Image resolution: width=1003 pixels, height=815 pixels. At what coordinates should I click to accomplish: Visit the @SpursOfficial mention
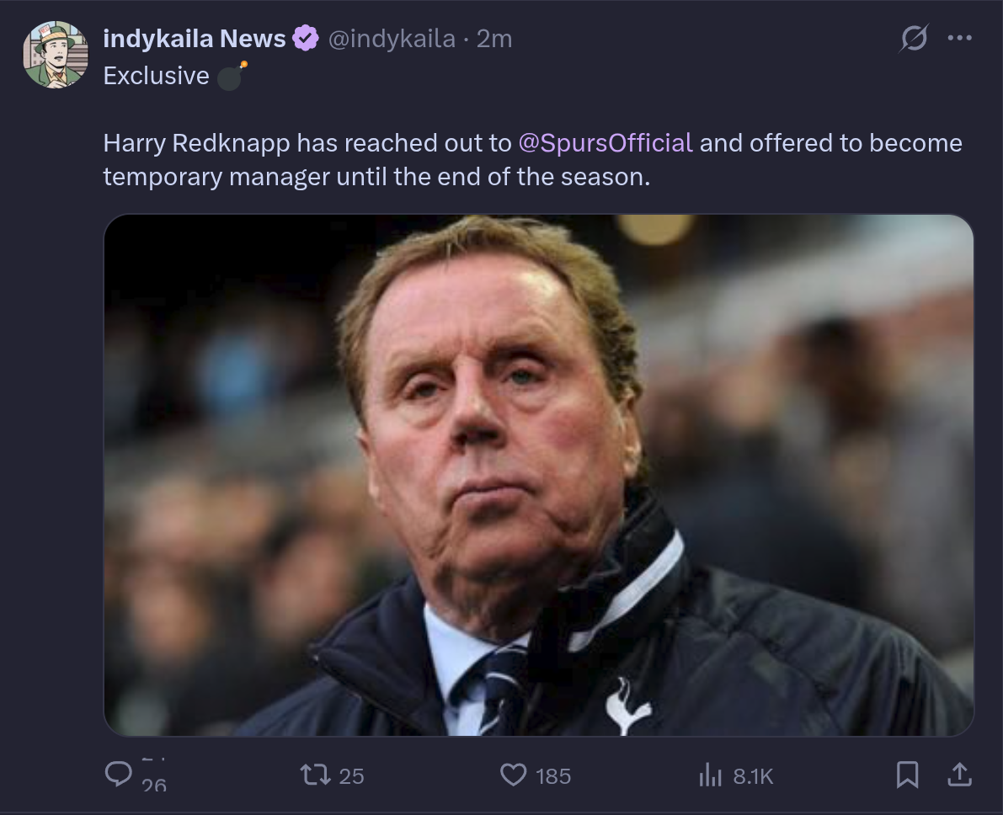606,143
